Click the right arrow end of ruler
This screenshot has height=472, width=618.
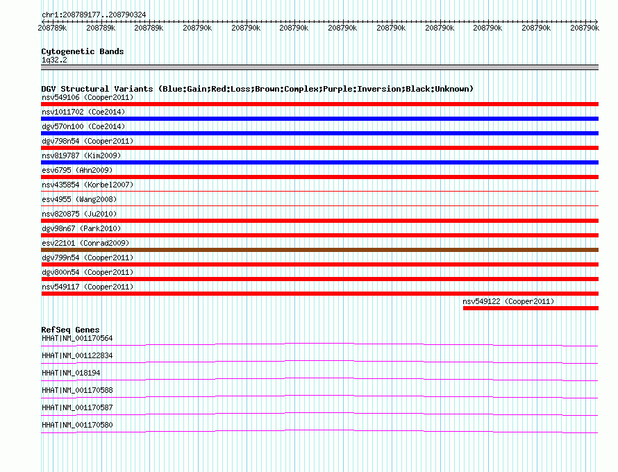coord(596,22)
